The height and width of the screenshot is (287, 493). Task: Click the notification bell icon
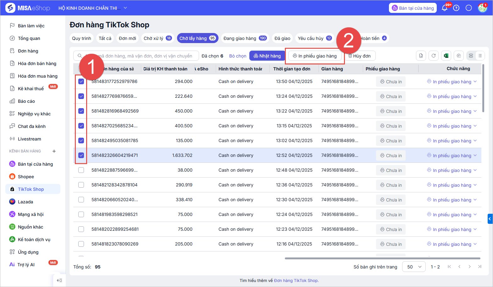(x=444, y=8)
